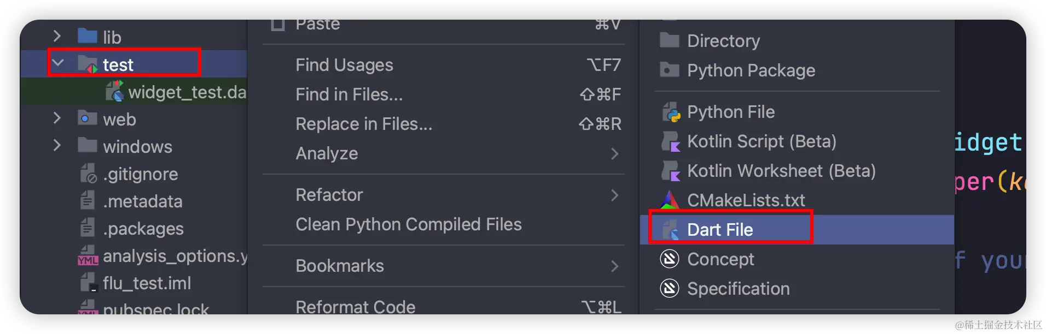Click the Dart File icon in submenu

[670, 230]
